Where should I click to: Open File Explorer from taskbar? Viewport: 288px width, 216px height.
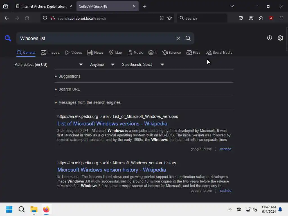34,209
